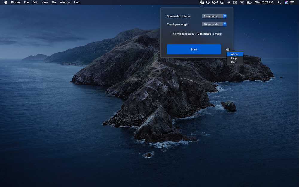Image resolution: width=299 pixels, height=187 pixels.
Task: Open the gear settings icon beside Start
Action: tap(228, 49)
